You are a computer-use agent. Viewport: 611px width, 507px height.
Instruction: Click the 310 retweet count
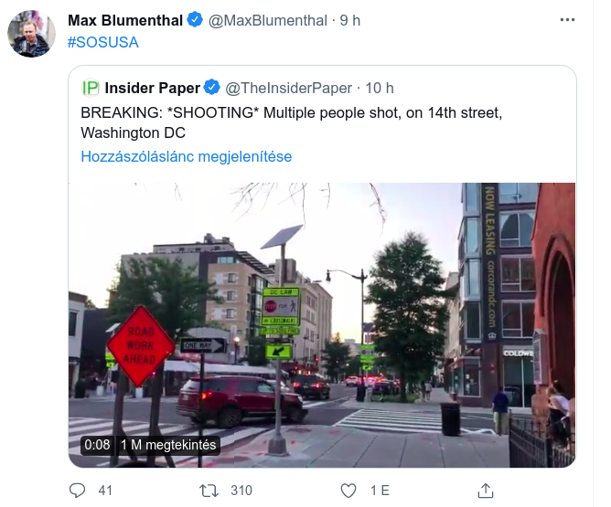coord(241,491)
